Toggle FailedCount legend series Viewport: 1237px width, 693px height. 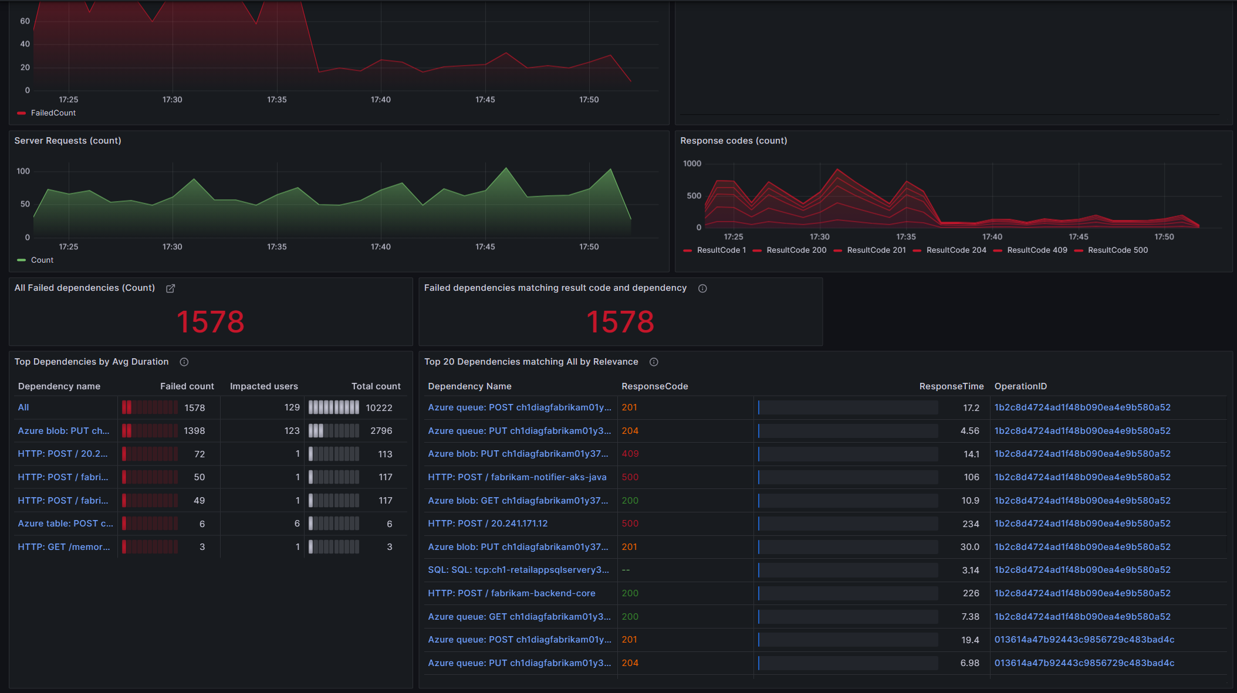click(x=53, y=113)
